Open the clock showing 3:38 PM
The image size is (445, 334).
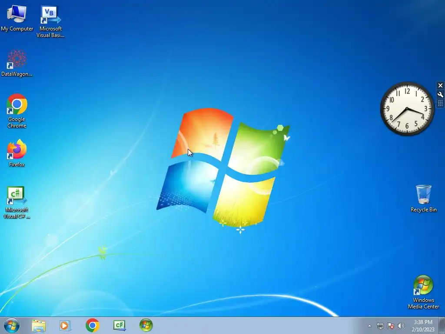tap(423, 322)
